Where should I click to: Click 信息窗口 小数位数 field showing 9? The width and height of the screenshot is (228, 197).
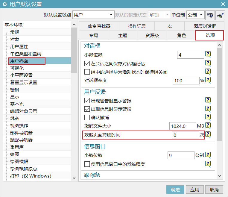click(181, 155)
